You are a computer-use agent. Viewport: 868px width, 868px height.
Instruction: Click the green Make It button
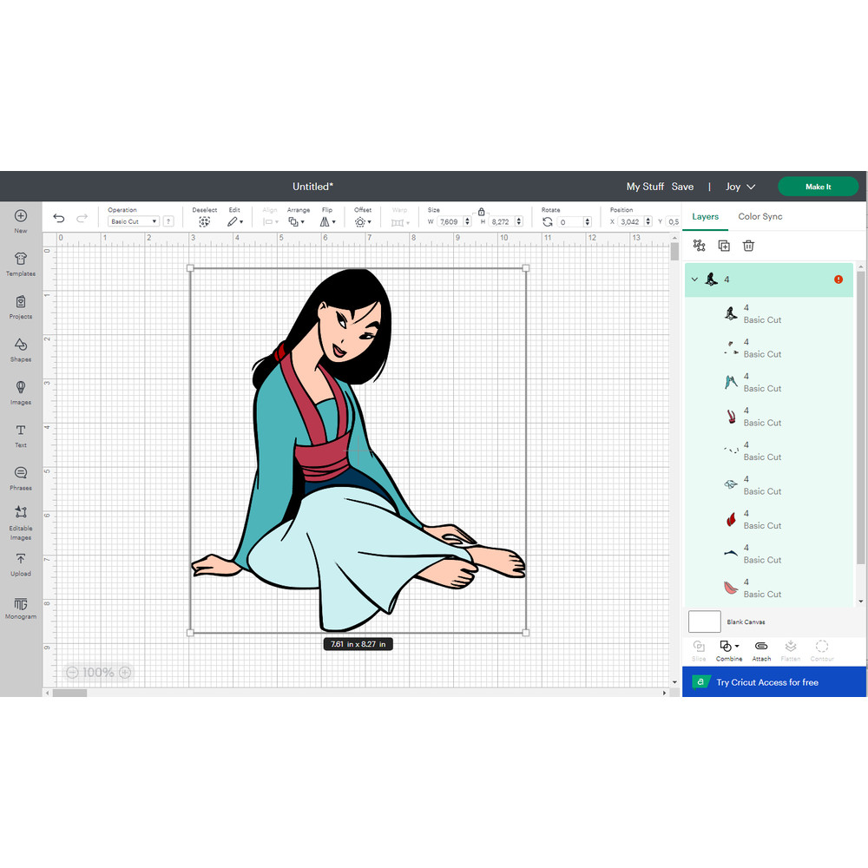pyautogui.click(x=817, y=186)
